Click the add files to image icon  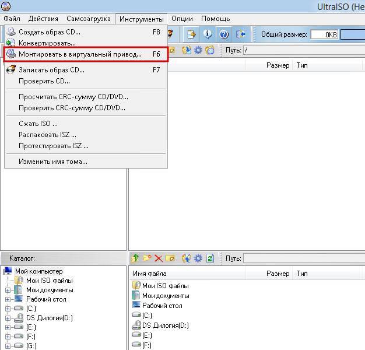click(x=186, y=258)
